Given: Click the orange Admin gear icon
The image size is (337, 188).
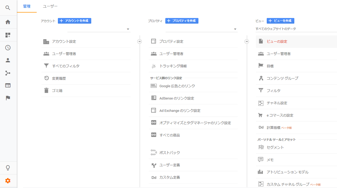Looking at the screenshot, I should (x=8, y=181).
